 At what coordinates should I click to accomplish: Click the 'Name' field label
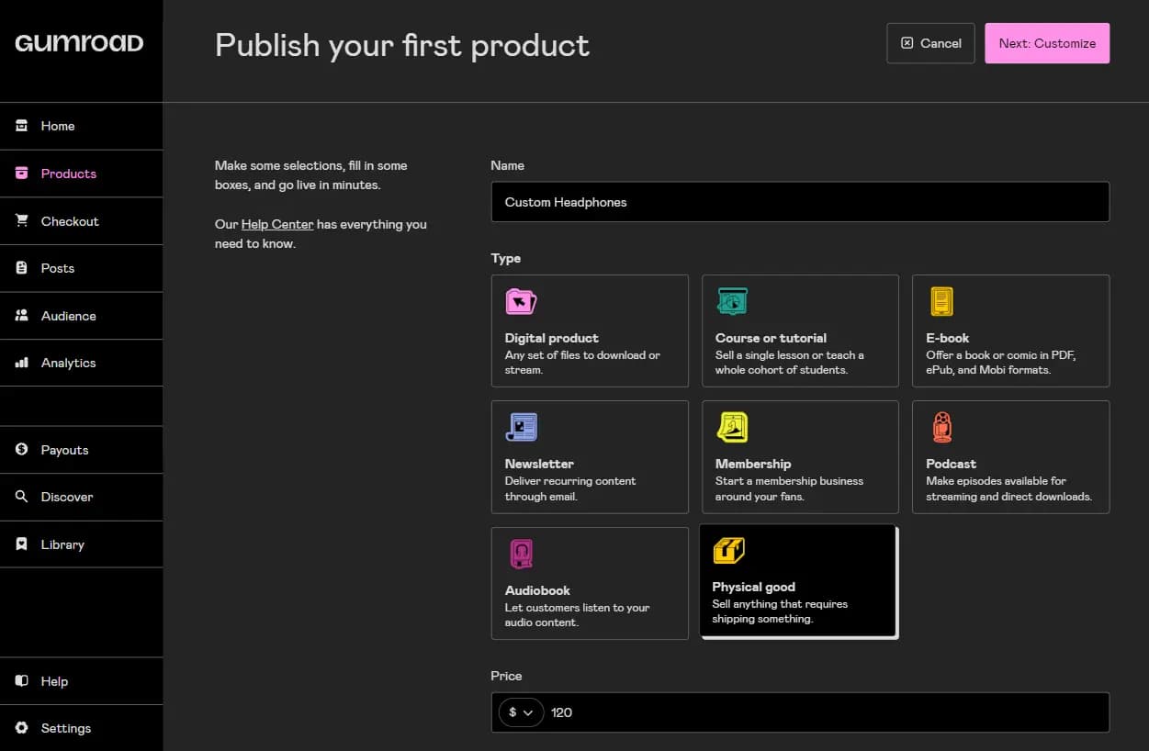tap(508, 165)
